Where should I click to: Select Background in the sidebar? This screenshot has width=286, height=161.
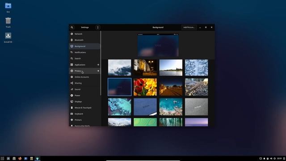coord(84,46)
